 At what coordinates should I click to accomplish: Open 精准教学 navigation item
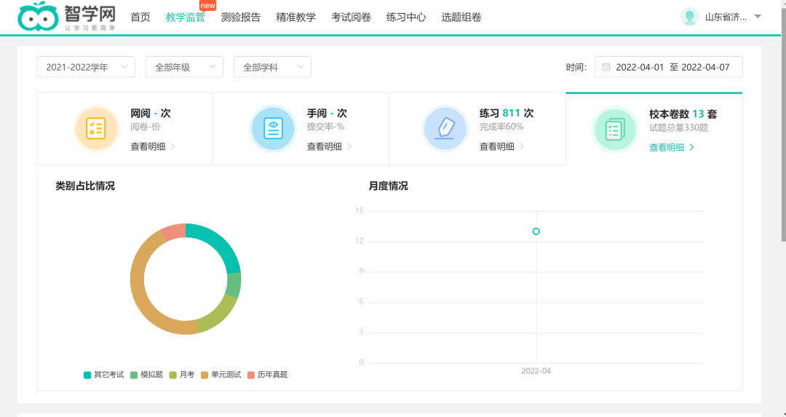pos(295,17)
